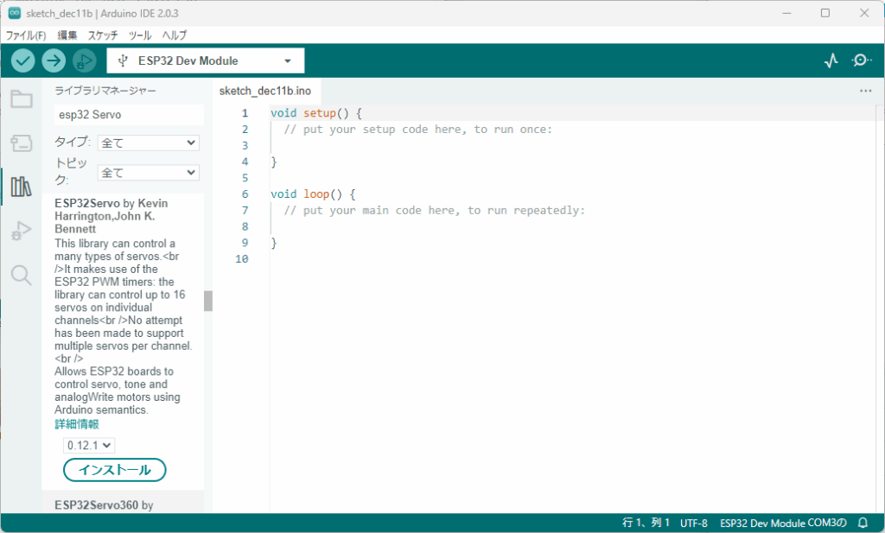This screenshot has width=885, height=533.
Task: Start debugging with the Debug toolbar button
Action: (84, 60)
